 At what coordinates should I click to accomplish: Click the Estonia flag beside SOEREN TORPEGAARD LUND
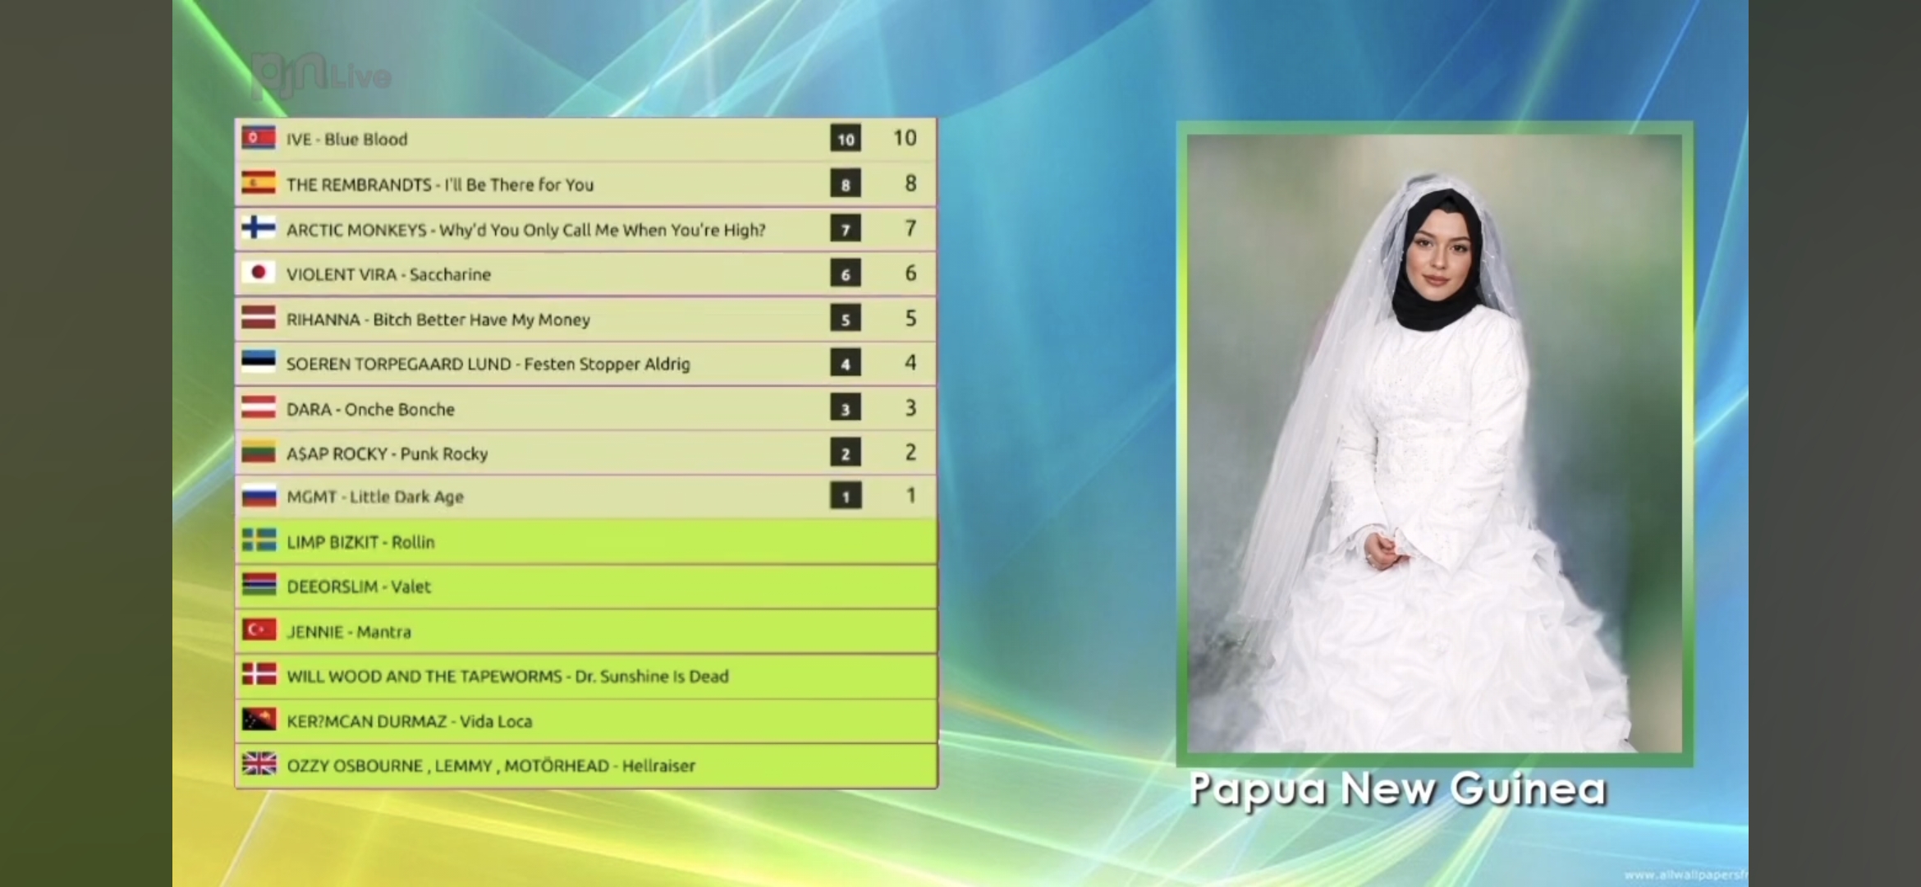point(259,362)
